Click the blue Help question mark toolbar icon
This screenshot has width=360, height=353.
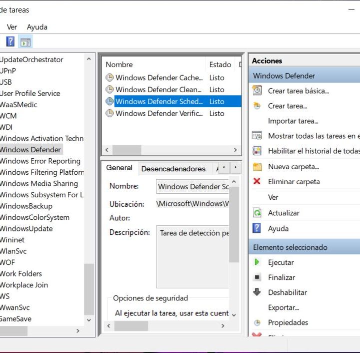tap(10, 42)
